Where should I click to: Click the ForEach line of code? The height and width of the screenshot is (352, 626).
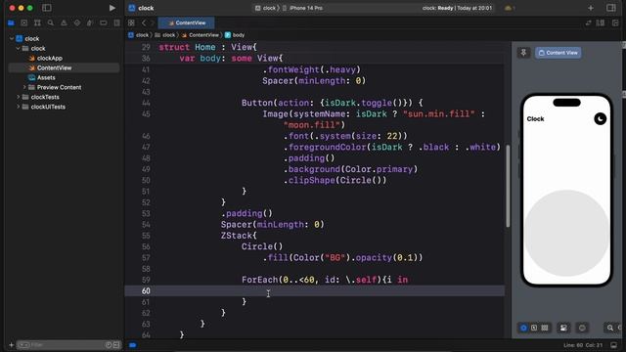tap(325, 280)
